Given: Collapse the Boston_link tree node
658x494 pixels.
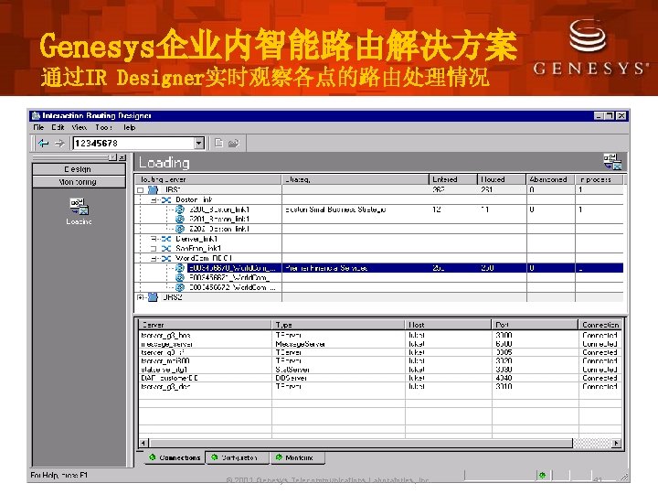Looking at the screenshot, I should pos(154,200).
